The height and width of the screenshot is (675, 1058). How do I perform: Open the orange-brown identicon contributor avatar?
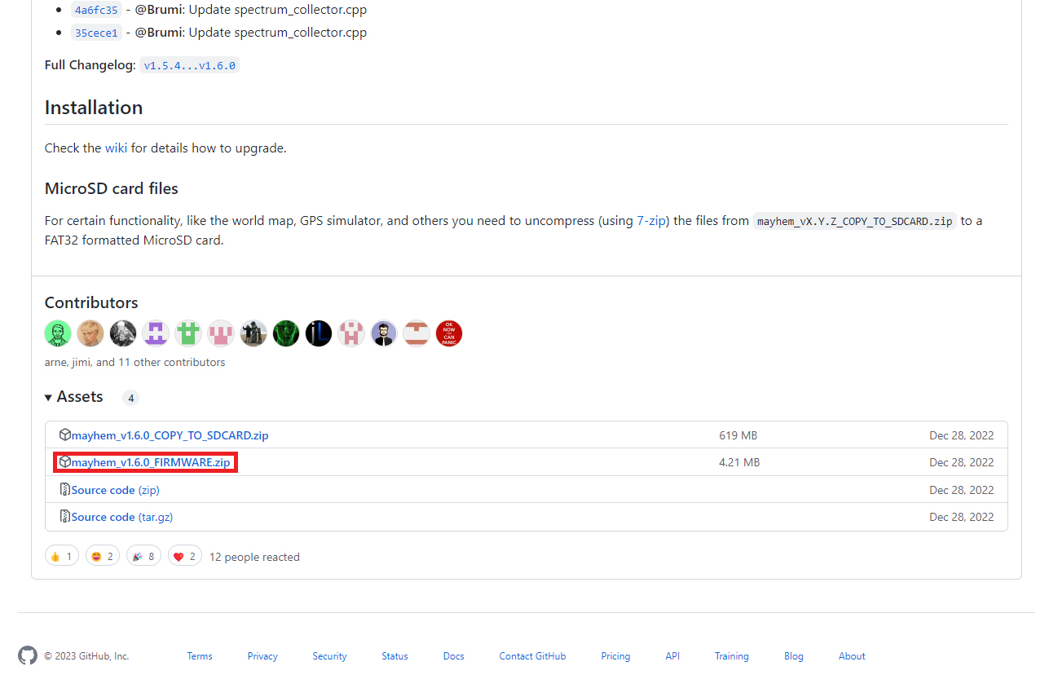coord(417,333)
